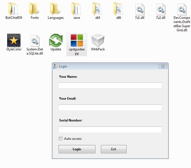Select the BotChiefDll folder icon
191x168 pixels.
click(x=14, y=9)
